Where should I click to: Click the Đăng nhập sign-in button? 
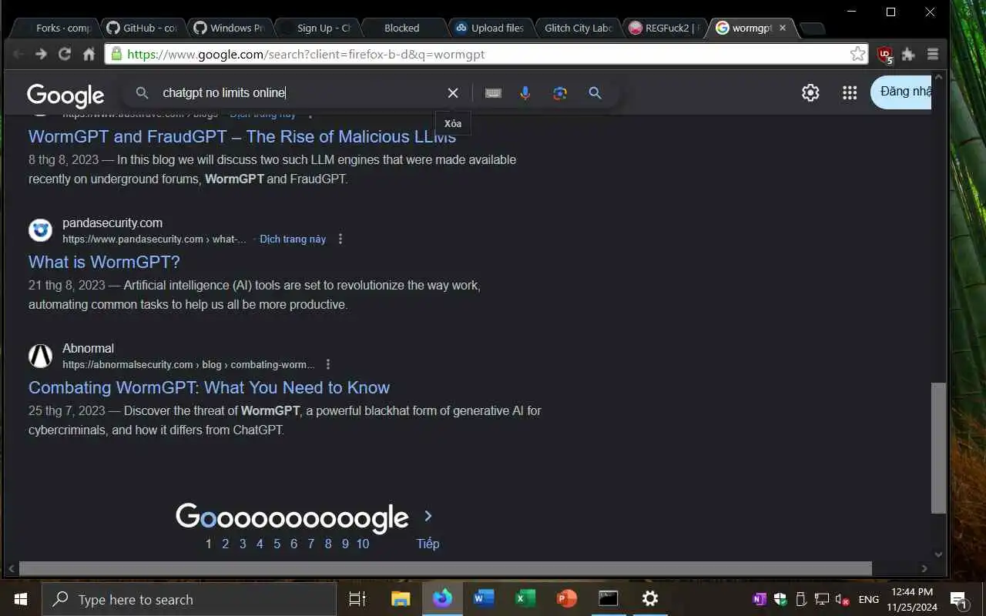point(901,92)
